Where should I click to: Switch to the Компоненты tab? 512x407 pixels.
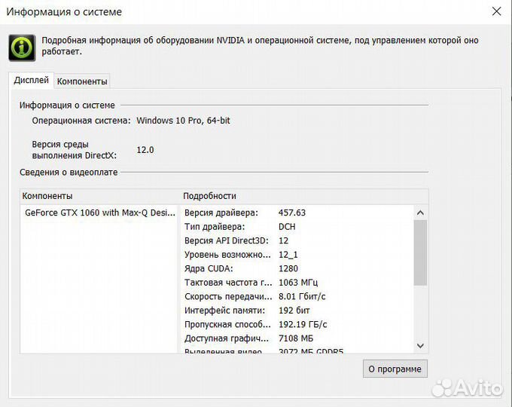click(x=82, y=81)
